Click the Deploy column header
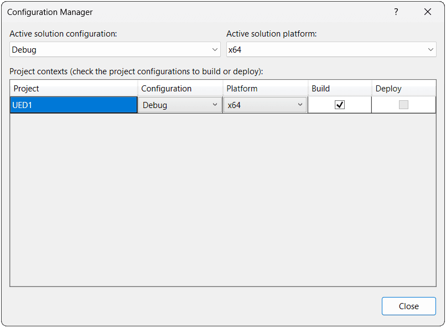The width and height of the screenshot is (446, 328). 403,88
